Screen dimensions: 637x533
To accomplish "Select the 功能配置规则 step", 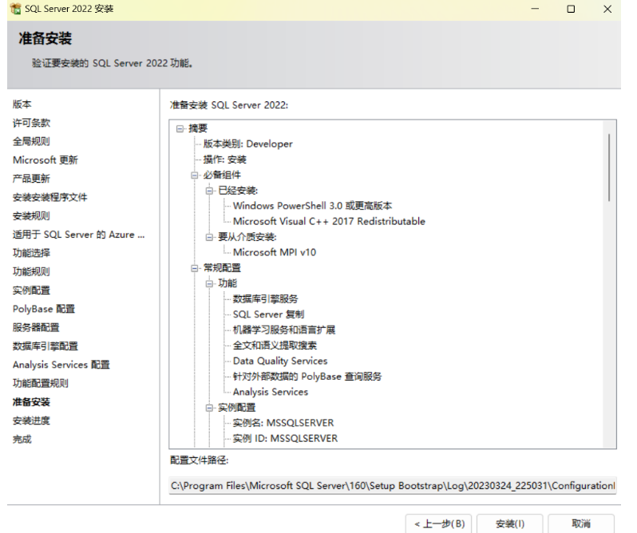I will click(41, 383).
